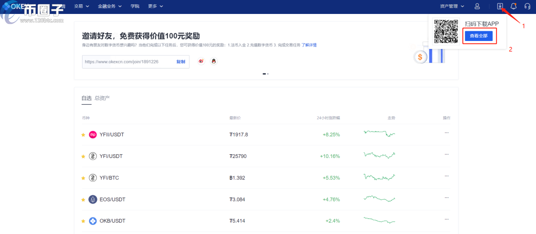Expand the 金融业务 dropdown menu
536x234 pixels.
click(110, 6)
